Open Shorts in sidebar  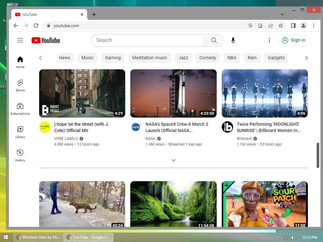pyautogui.click(x=20, y=86)
